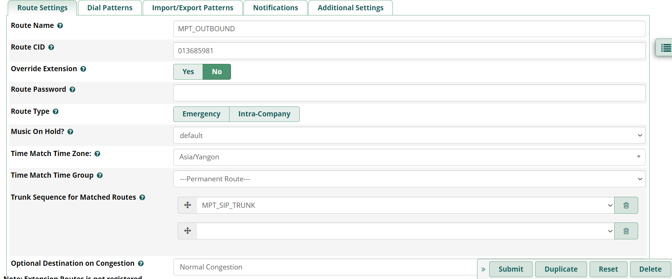Open help tooltip for Route Name
The image size is (672, 279).
click(60, 26)
